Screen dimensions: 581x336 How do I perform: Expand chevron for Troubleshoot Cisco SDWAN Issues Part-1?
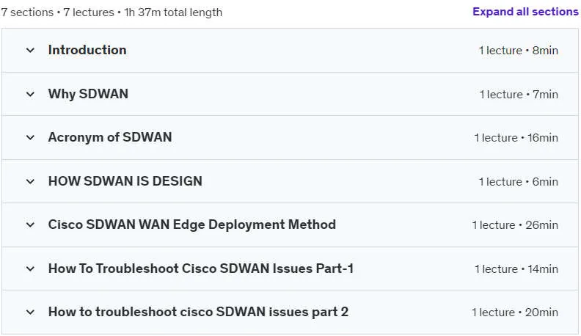pyautogui.click(x=30, y=269)
